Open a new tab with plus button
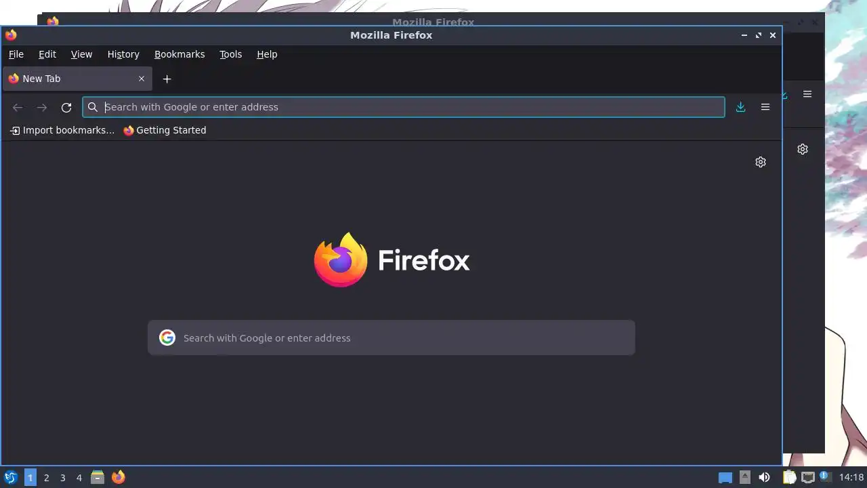The width and height of the screenshot is (867, 488). tap(167, 79)
